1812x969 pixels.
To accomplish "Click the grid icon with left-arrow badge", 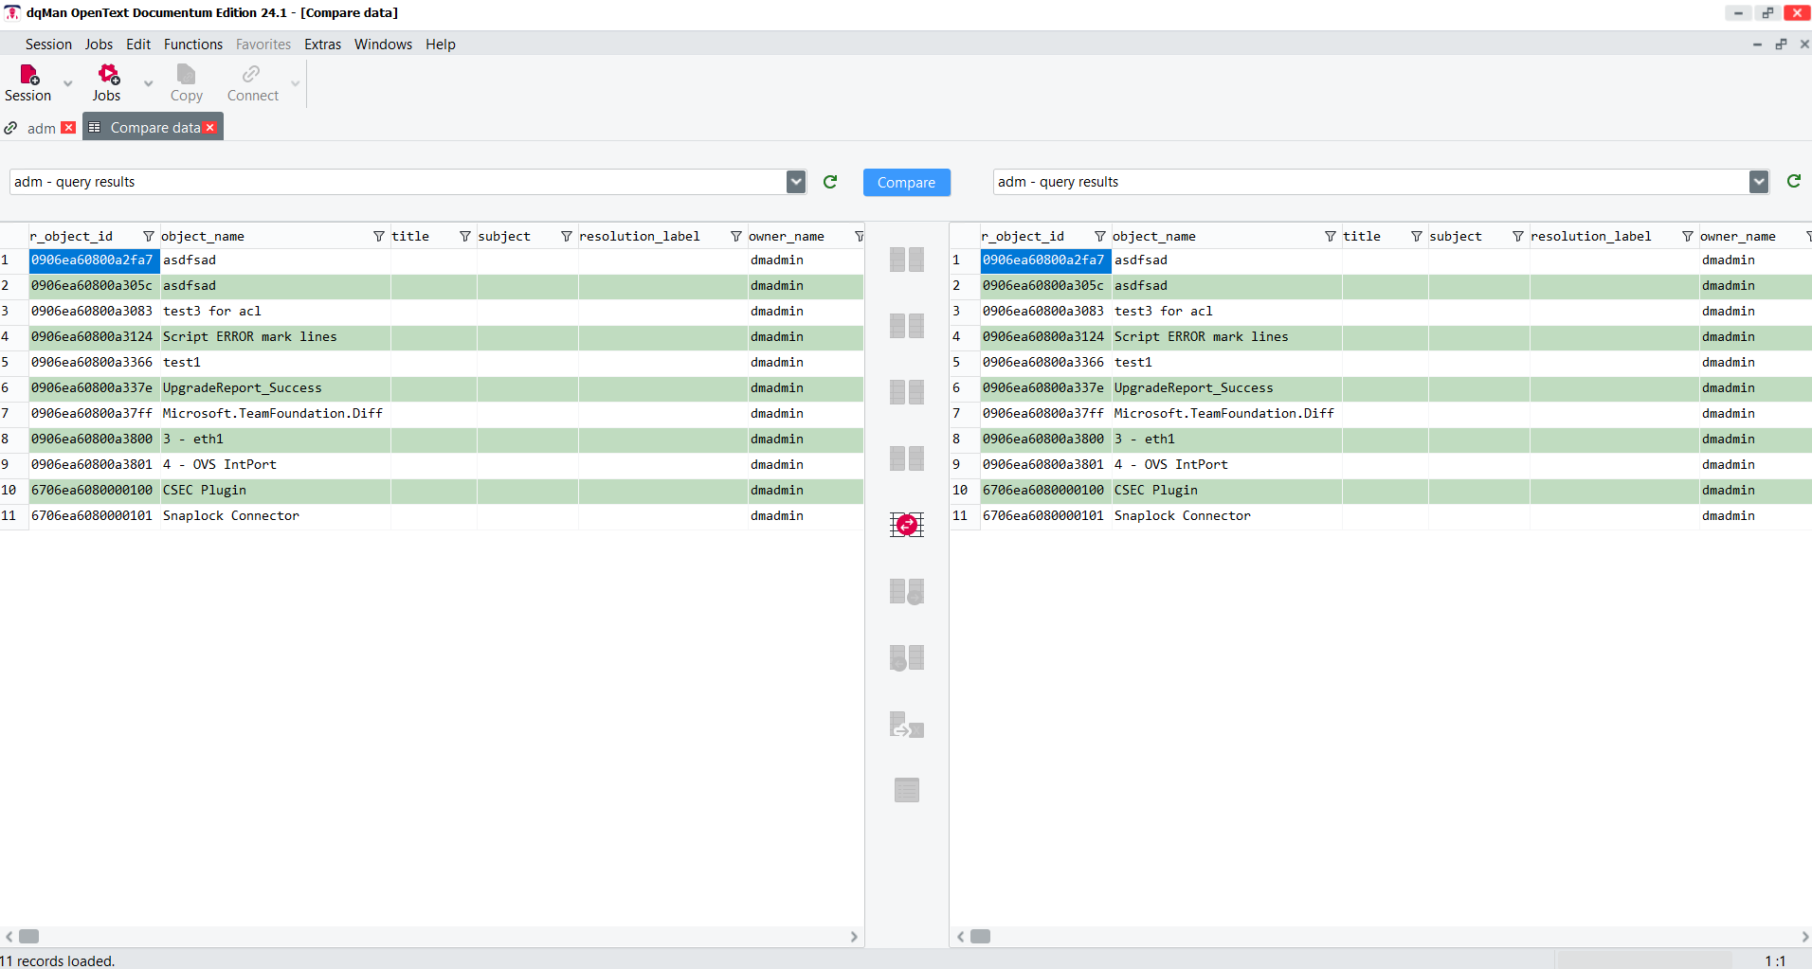I will click(x=907, y=658).
